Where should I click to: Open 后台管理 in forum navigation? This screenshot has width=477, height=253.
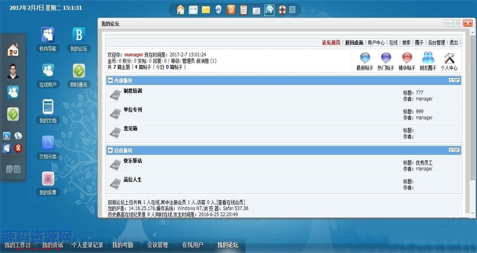[x=436, y=42]
